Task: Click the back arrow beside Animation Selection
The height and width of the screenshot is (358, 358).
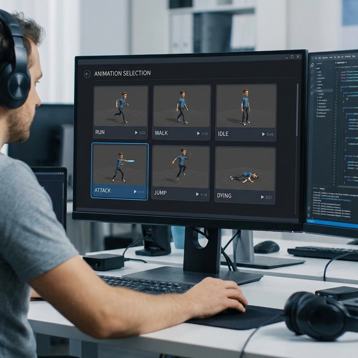Action: click(x=87, y=74)
